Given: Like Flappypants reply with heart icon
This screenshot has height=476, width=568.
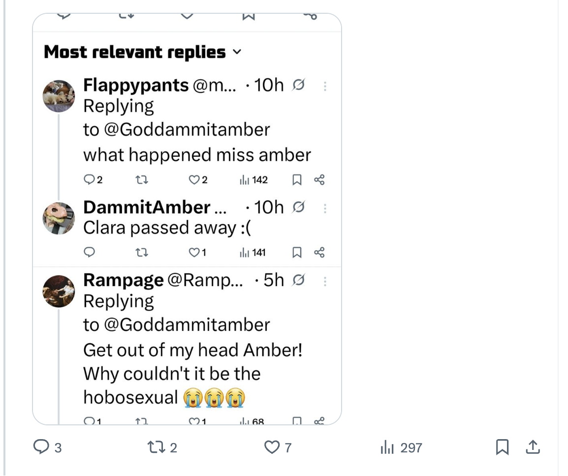Looking at the screenshot, I should click(195, 180).
